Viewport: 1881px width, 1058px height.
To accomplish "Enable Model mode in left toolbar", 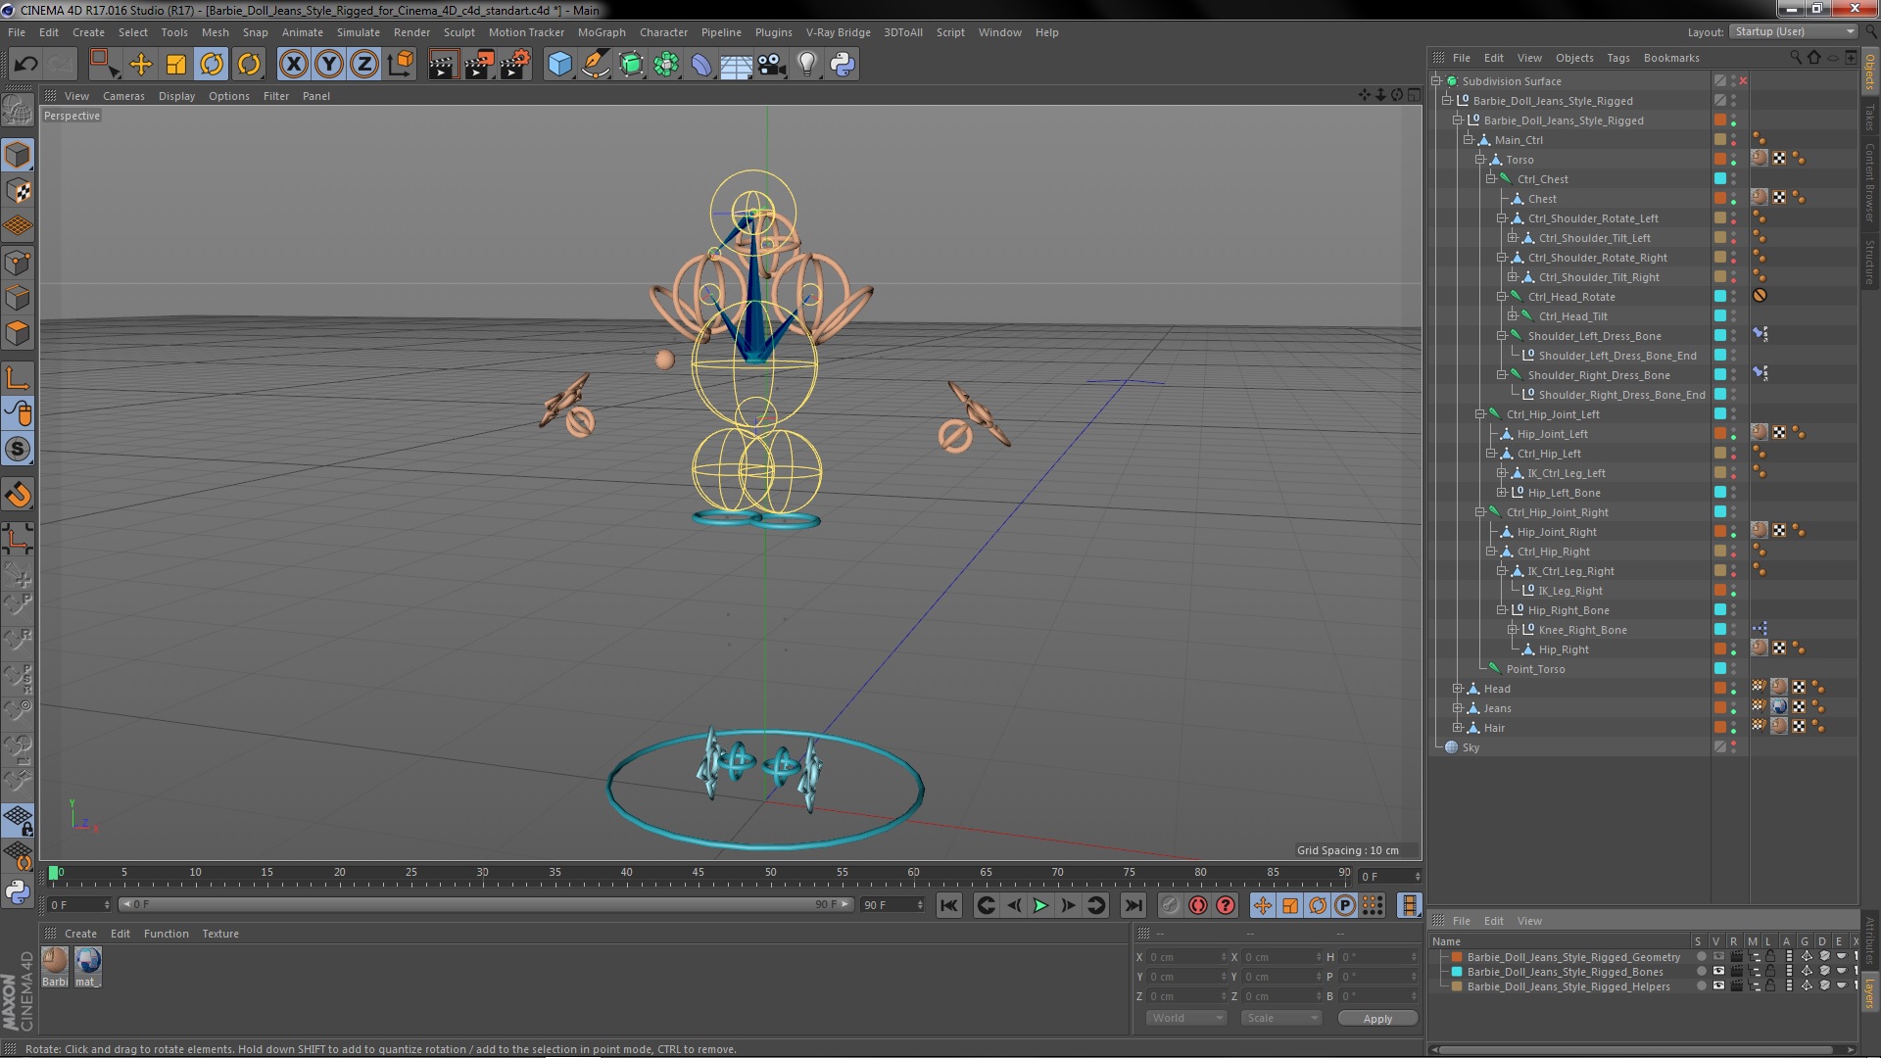I will [x=18, y=155].
